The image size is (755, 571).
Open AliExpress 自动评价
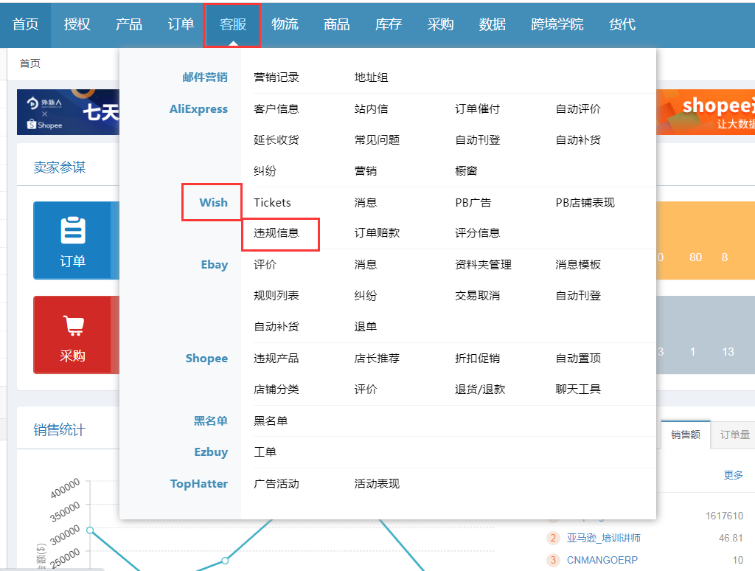[578, 109]
